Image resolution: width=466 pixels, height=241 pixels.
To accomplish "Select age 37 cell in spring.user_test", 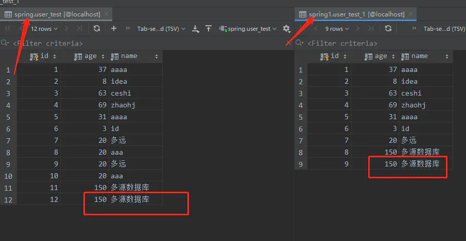I will click(85, 69).
